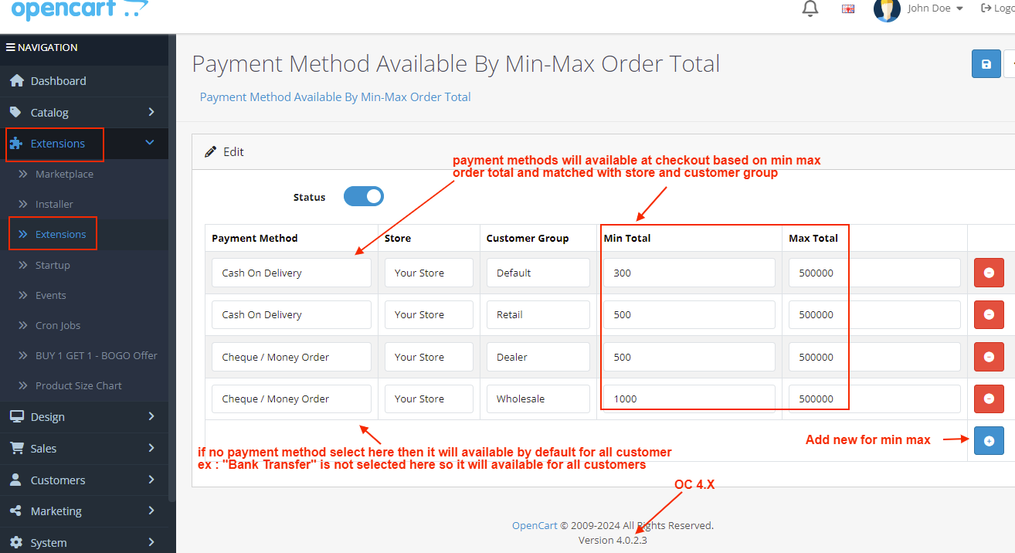Image resolution: width=1015 pixels, height=553 pixels.
Task: Remove the Dealer customer group row
Action: pos(989,357)
